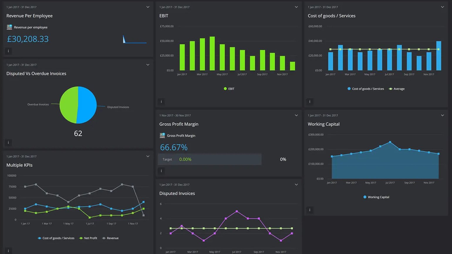Toggle Net Profit series in legend
The width and height of the screenshot is (452, 254).
pos(88,238)
